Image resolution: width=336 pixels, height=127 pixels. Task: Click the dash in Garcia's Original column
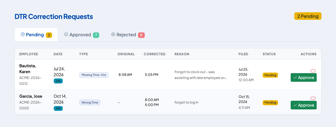(x=119, y=102)
